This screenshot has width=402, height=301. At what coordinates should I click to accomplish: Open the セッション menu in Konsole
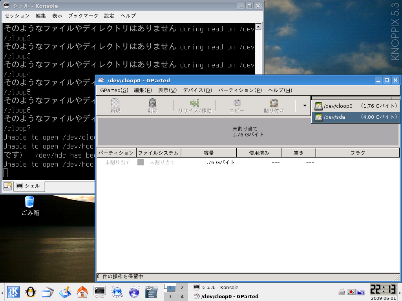click(x=17, y=16)
